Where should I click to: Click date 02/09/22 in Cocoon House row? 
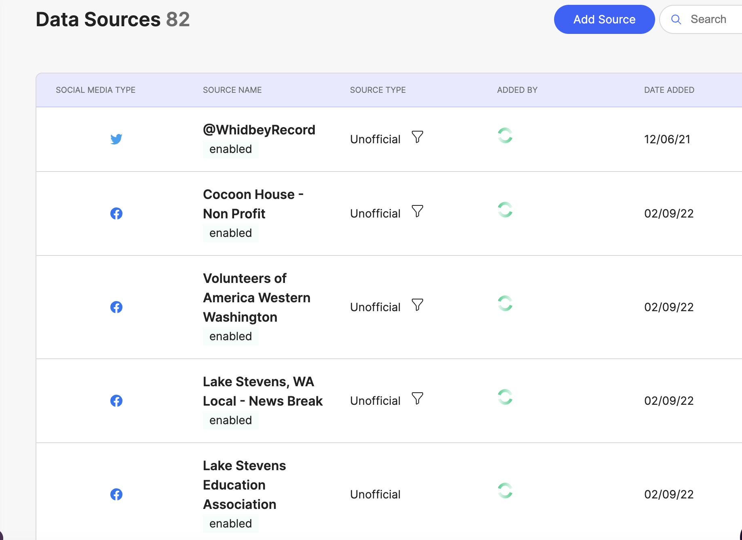coord(669,213)
